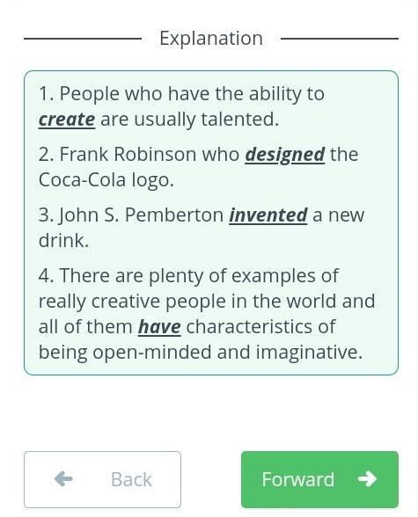Screen dimensions: 418x517
Task: Click the Frank Robinson sentence
Action: pos(198,167)
